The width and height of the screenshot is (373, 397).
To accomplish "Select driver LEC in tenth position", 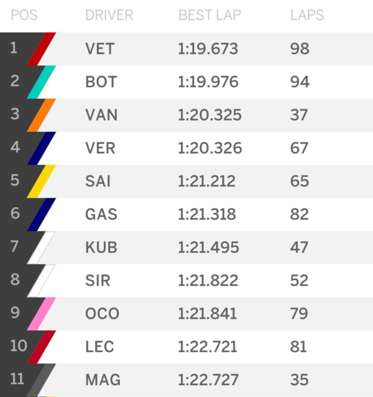I will [99, 346].
